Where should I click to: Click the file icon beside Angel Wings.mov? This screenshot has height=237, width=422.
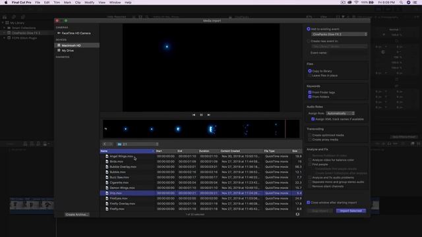(x=107, y=156)
